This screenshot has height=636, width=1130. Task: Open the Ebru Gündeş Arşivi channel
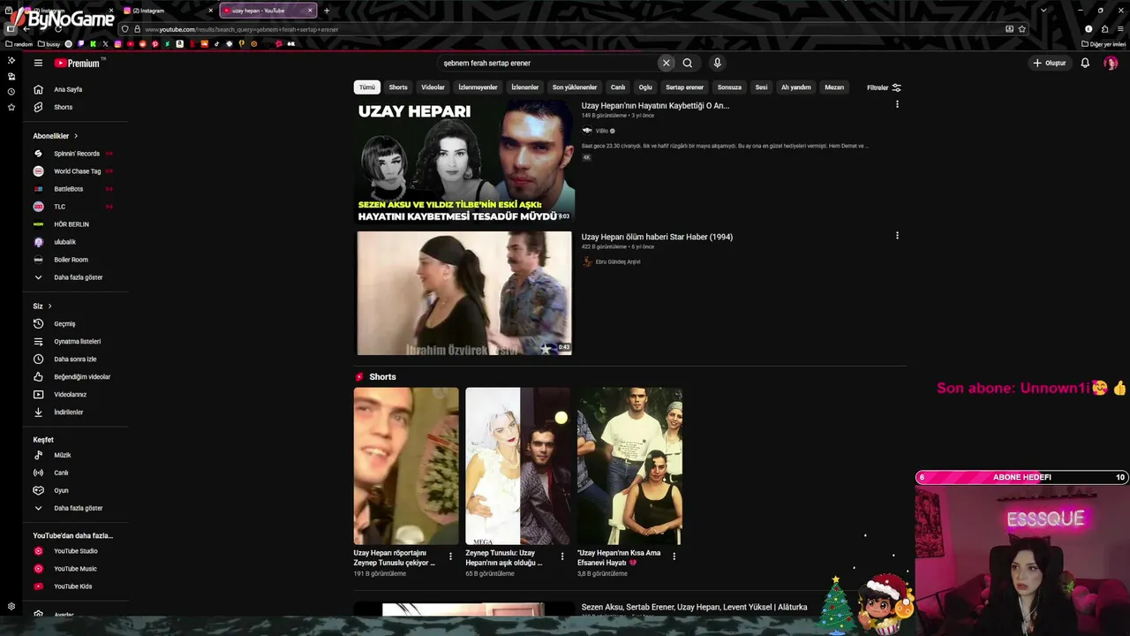pos(617,261)
